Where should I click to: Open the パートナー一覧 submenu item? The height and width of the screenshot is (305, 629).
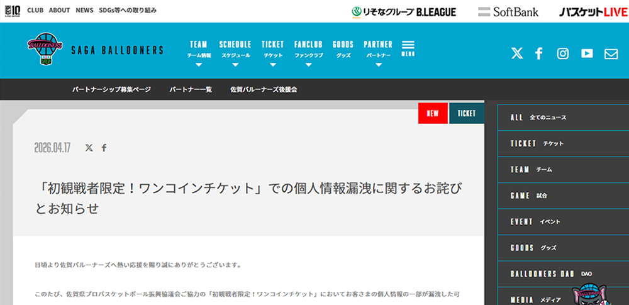pos(191,89)
